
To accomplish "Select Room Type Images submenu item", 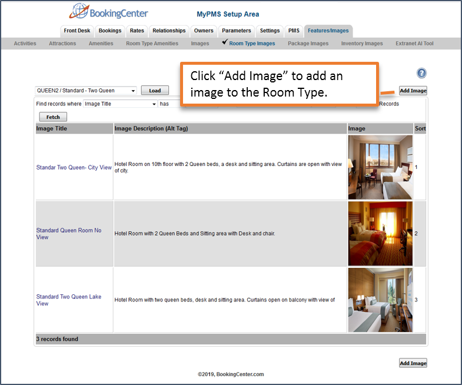I will [252, 44].
